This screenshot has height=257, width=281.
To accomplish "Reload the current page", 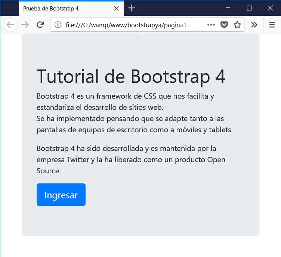I will 40,25.
